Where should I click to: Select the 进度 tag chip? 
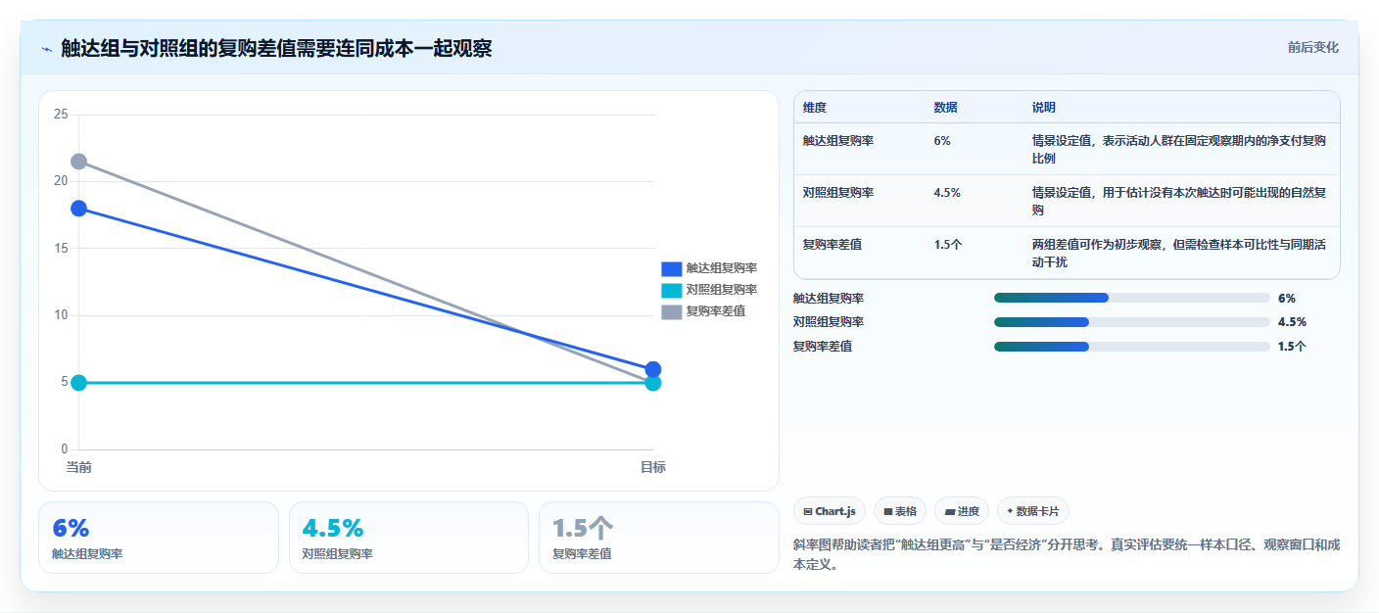[962, 511]
